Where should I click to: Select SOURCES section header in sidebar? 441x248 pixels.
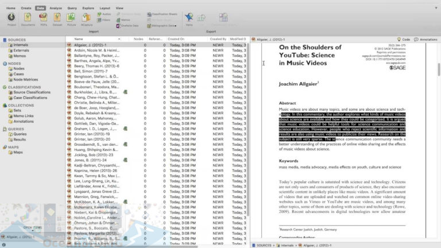17,40
